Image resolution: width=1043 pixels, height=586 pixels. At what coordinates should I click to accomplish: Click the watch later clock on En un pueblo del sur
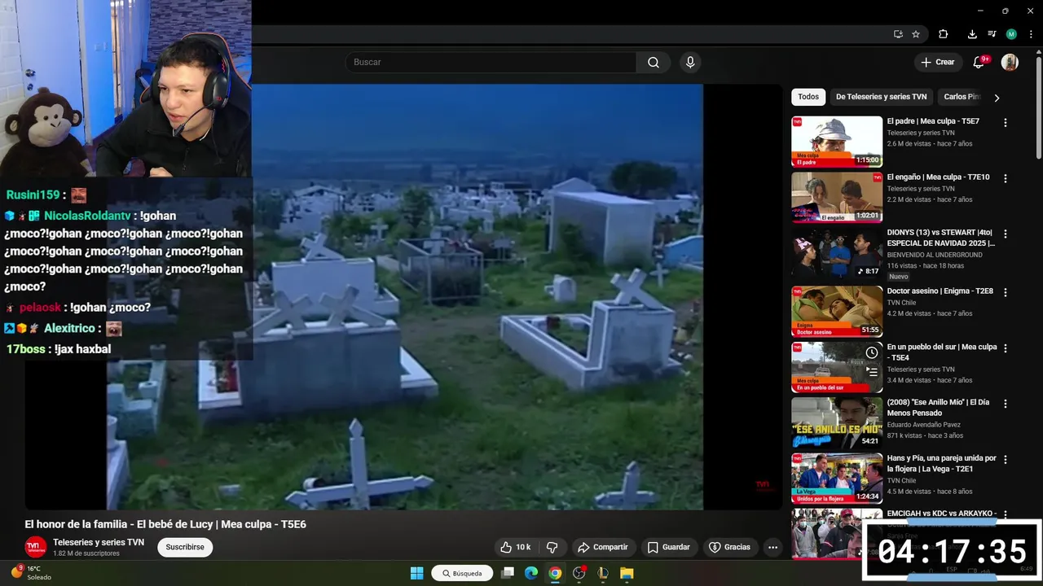[872, 352]
